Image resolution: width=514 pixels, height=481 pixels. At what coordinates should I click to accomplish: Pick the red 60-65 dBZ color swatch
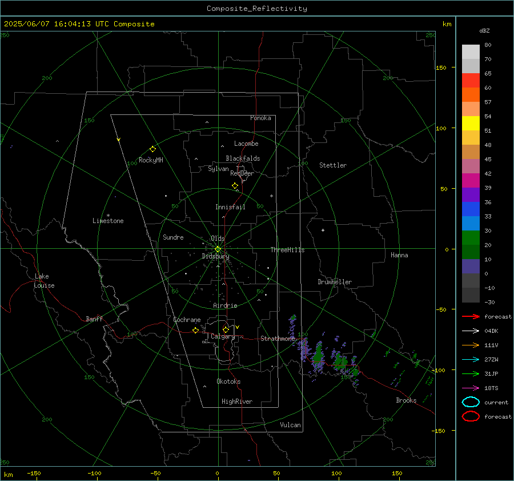[471, 81]
